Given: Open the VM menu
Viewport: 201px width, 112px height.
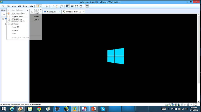Looking at the screenshot, I should point(19,6).
